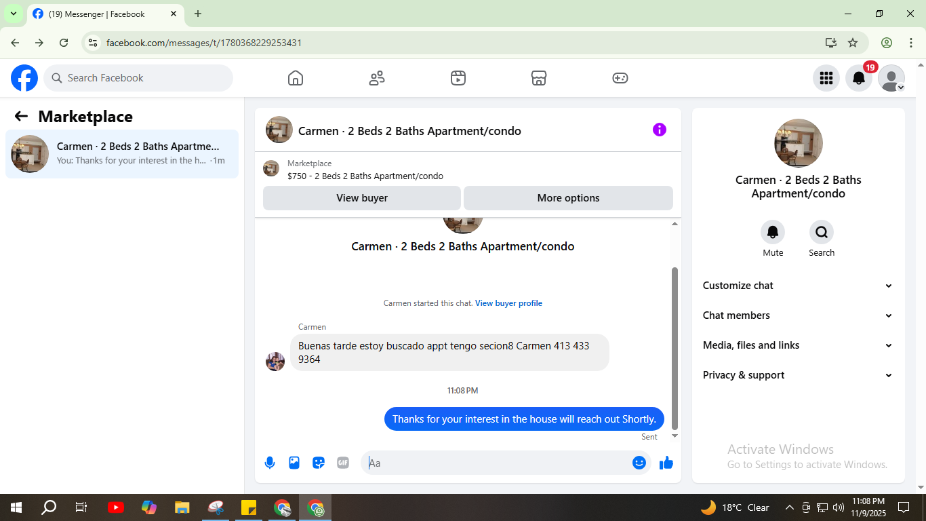Viewport: 926px width, 521px height.
Task: Open the Friends icon in top navigation
Action: pyautogui.click(x=377, y=78)
